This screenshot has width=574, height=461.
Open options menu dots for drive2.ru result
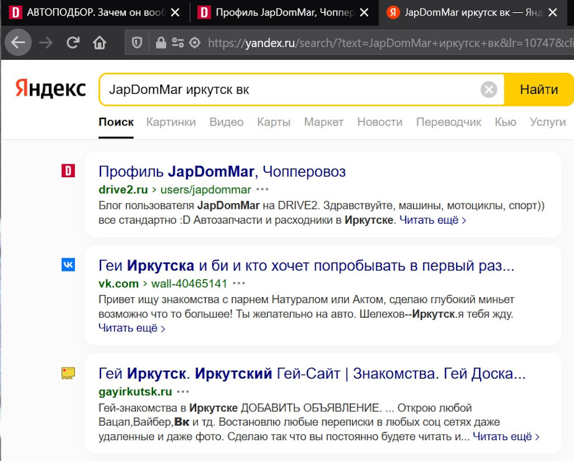262,190
